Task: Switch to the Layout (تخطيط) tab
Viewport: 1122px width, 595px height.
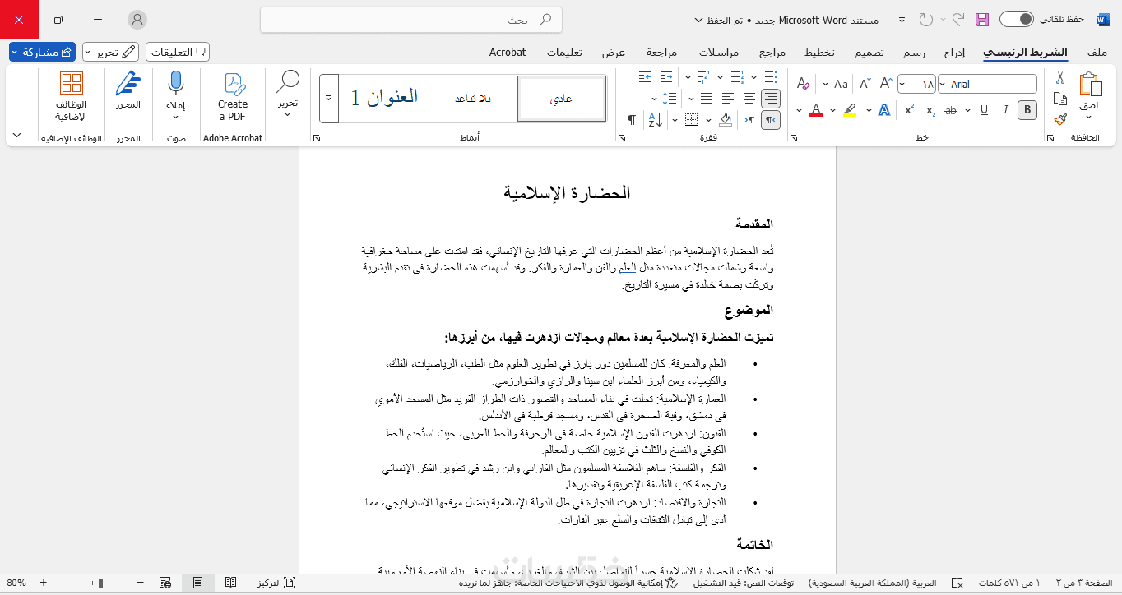Action: pyautogui.click(x=819, y=52)
